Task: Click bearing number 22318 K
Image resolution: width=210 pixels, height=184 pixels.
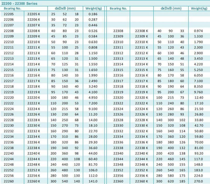Action: point(141,86)
